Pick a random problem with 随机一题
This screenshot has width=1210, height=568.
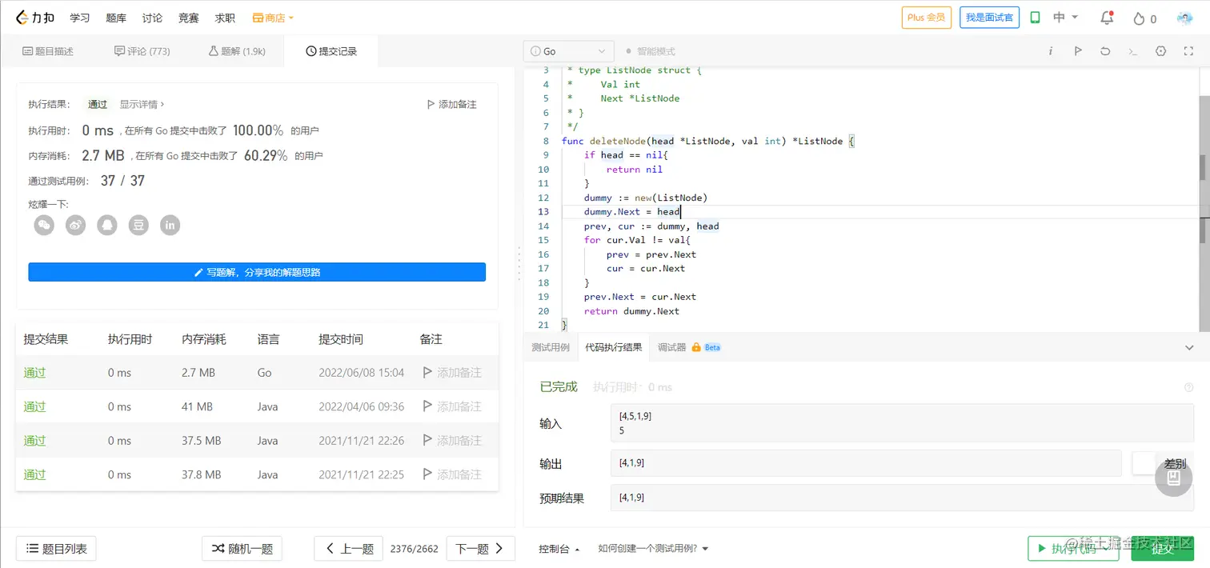[242, 549]
